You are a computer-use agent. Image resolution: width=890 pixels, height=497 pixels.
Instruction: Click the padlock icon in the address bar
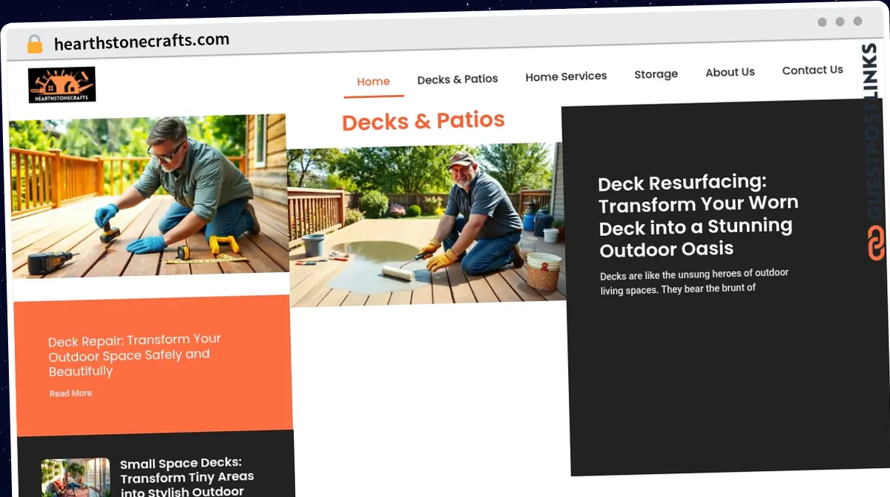click(x=34, y=45)
